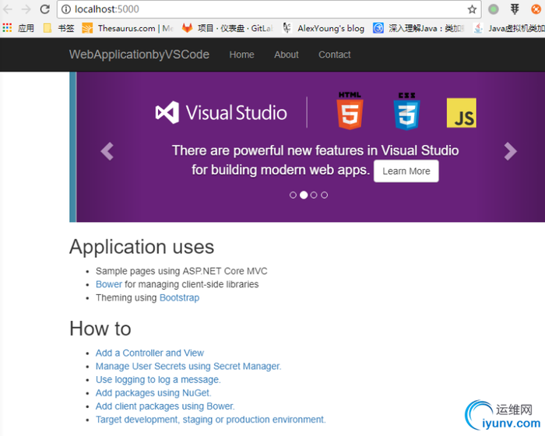Screen dimensions: 545x436
Task: Open the AlexYoung's blog bookmark
Action: click(x=324, y=28)
